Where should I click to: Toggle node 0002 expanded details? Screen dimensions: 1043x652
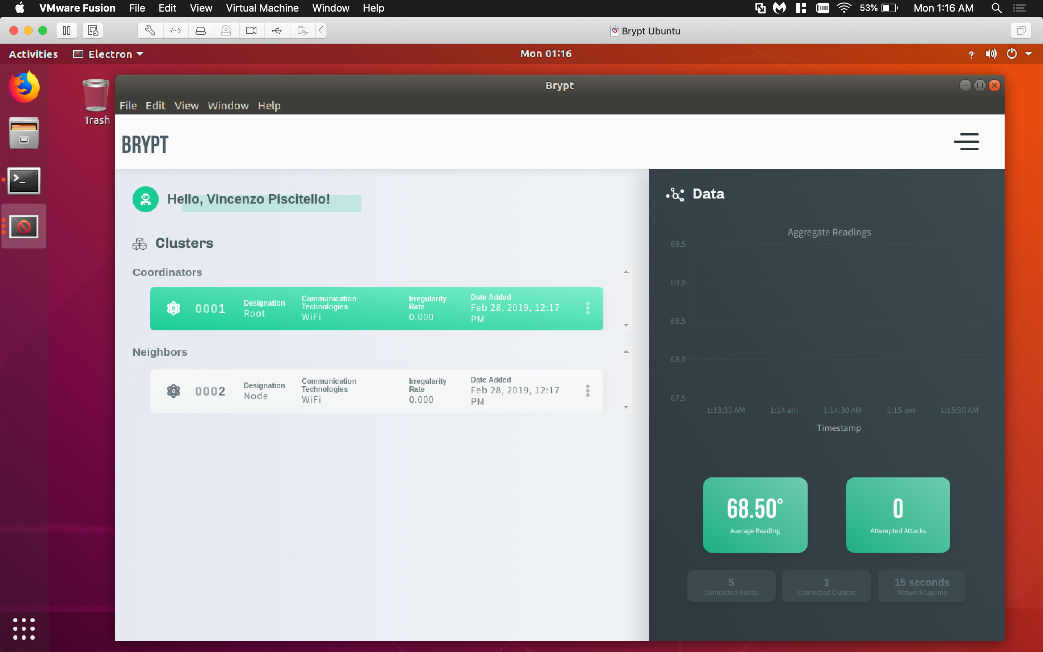pyautogui.click(x=625, y=406)
